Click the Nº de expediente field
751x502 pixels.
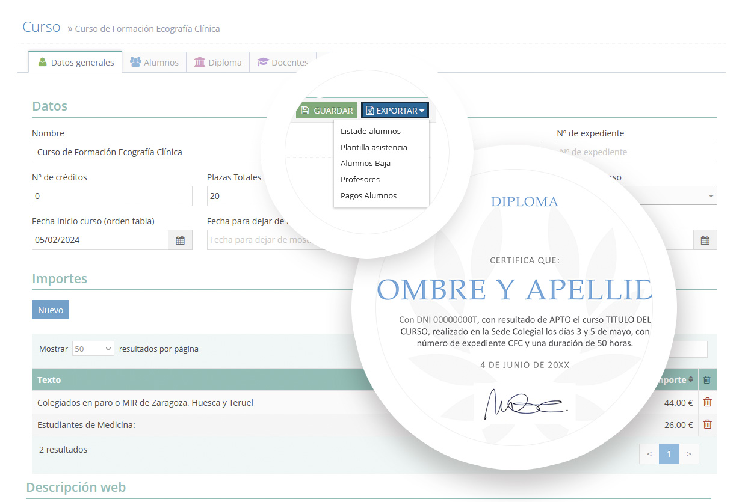637,152
